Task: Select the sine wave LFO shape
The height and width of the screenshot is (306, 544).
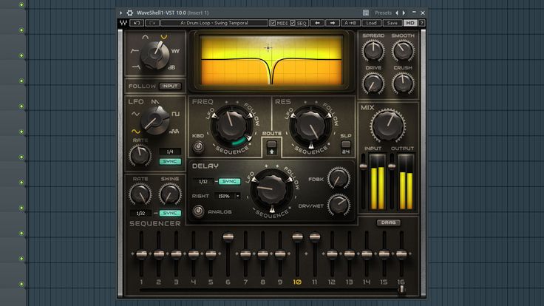Action: (x=135, y=131)
